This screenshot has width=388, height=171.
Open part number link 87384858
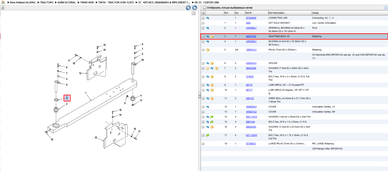click(251, 18)
